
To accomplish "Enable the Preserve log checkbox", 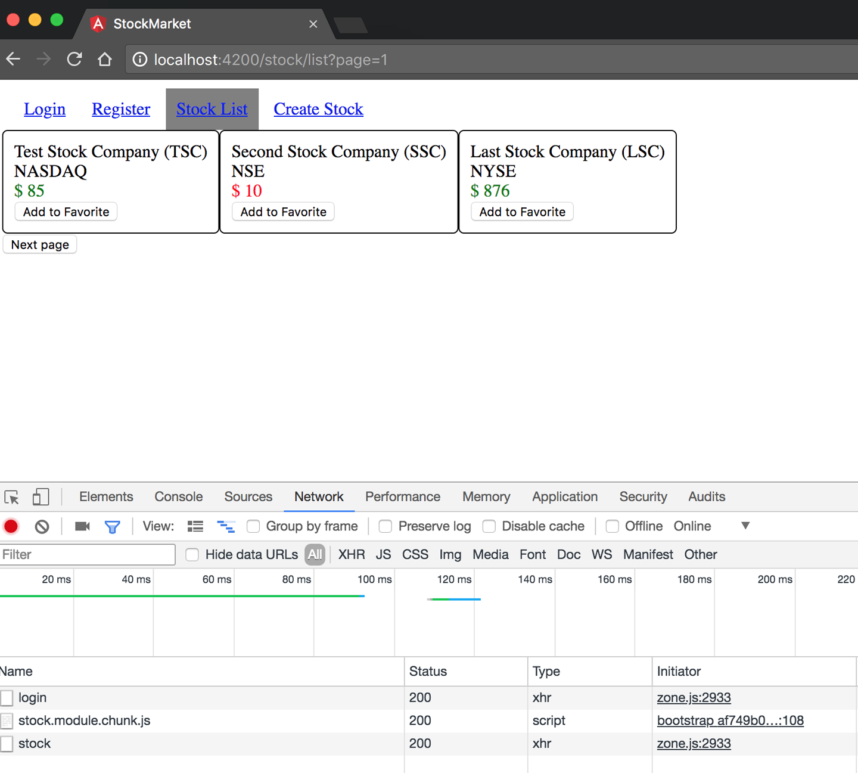I will point(386,526).
